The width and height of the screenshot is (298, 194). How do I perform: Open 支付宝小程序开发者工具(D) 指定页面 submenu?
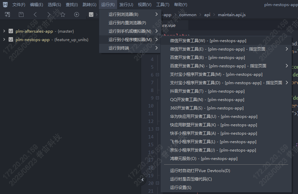(x=226, y=83)
